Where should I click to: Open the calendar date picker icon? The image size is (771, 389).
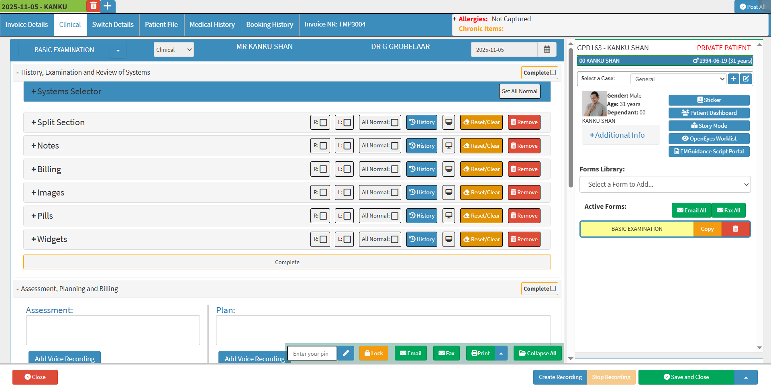547,50
